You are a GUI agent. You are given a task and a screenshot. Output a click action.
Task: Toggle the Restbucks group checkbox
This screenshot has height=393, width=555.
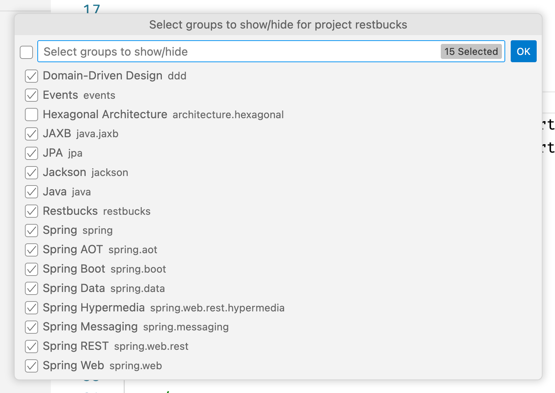(x=31, y=211)
